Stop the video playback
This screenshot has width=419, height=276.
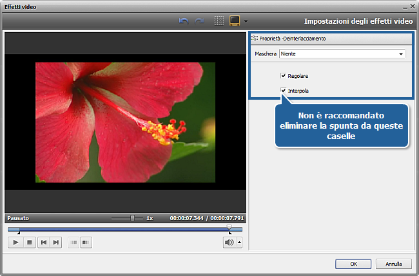point(29,242)
